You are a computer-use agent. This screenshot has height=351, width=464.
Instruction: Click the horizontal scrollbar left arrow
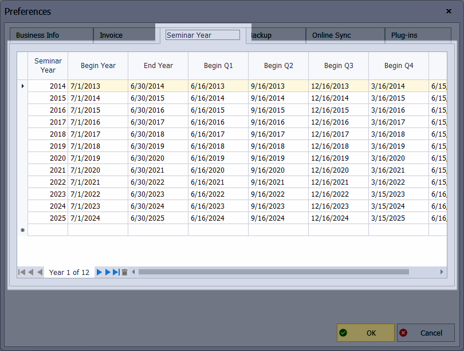[x=133, y=272]
